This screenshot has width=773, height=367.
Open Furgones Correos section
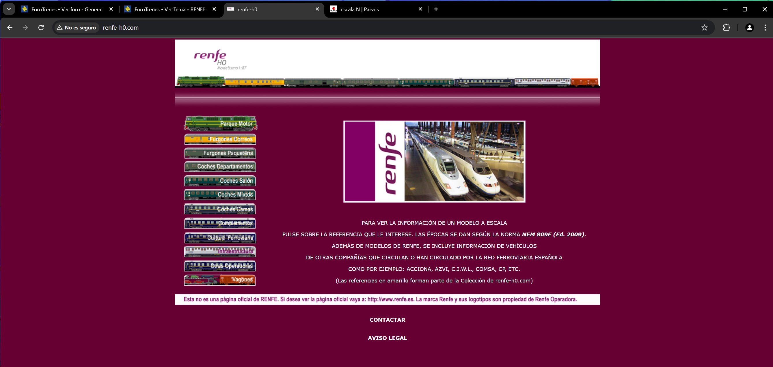(x=220, y=139)
